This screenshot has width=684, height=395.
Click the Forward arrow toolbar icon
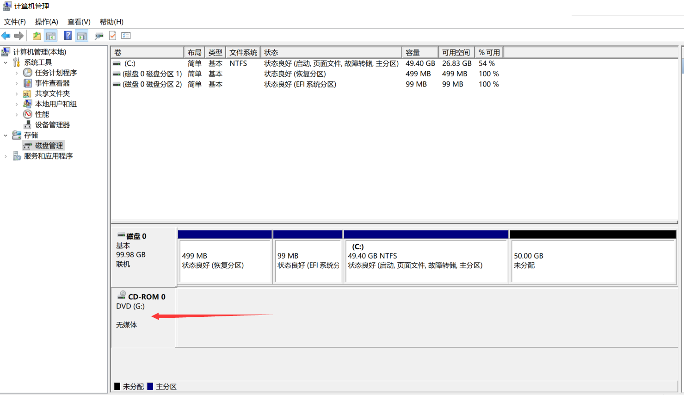pyautogui.click(x=19, y=36)
